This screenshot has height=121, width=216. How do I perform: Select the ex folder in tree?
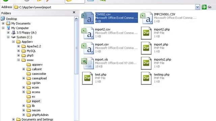(x=33, y=96)
